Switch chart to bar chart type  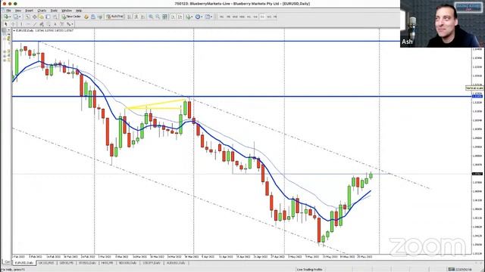click(x=129, y=17)
